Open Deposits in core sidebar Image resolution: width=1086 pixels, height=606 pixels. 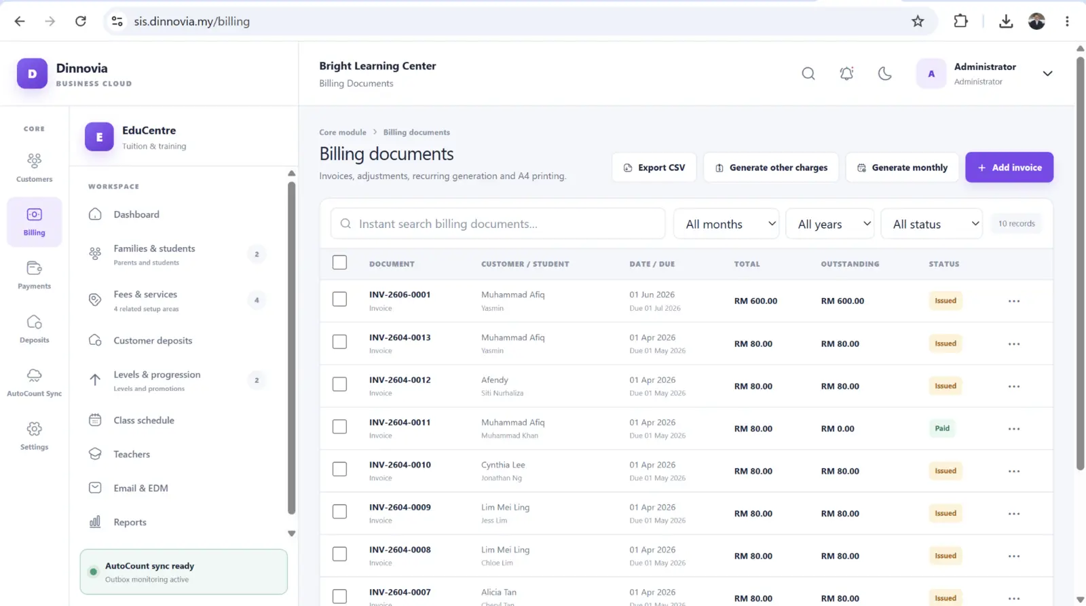coord(34,328)
